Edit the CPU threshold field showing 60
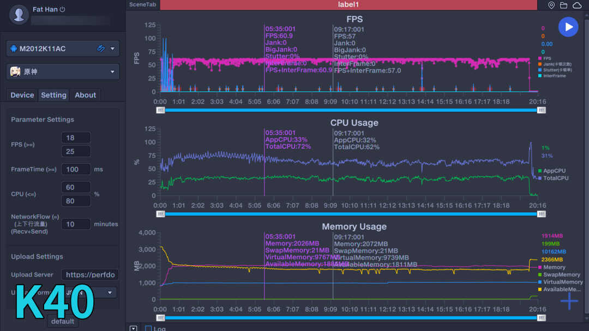Image resolution: width=589 pixels, height=331 pixels. coord(76,187)
